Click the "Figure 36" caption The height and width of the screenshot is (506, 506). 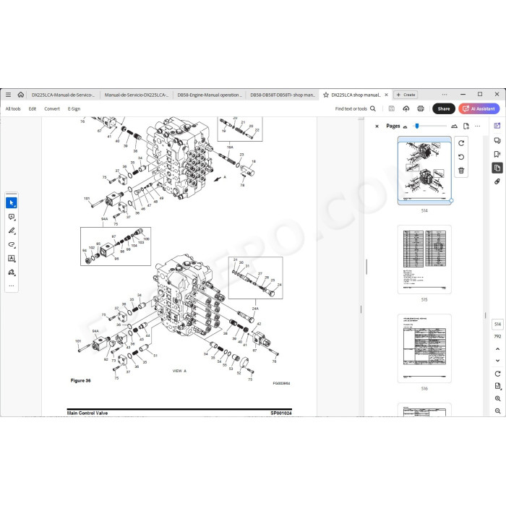click(81, 380)
